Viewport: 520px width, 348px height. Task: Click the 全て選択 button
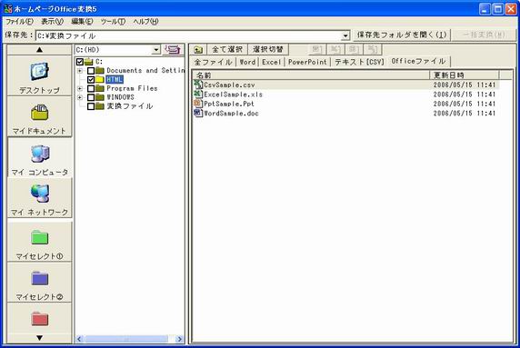click(227, 50)
